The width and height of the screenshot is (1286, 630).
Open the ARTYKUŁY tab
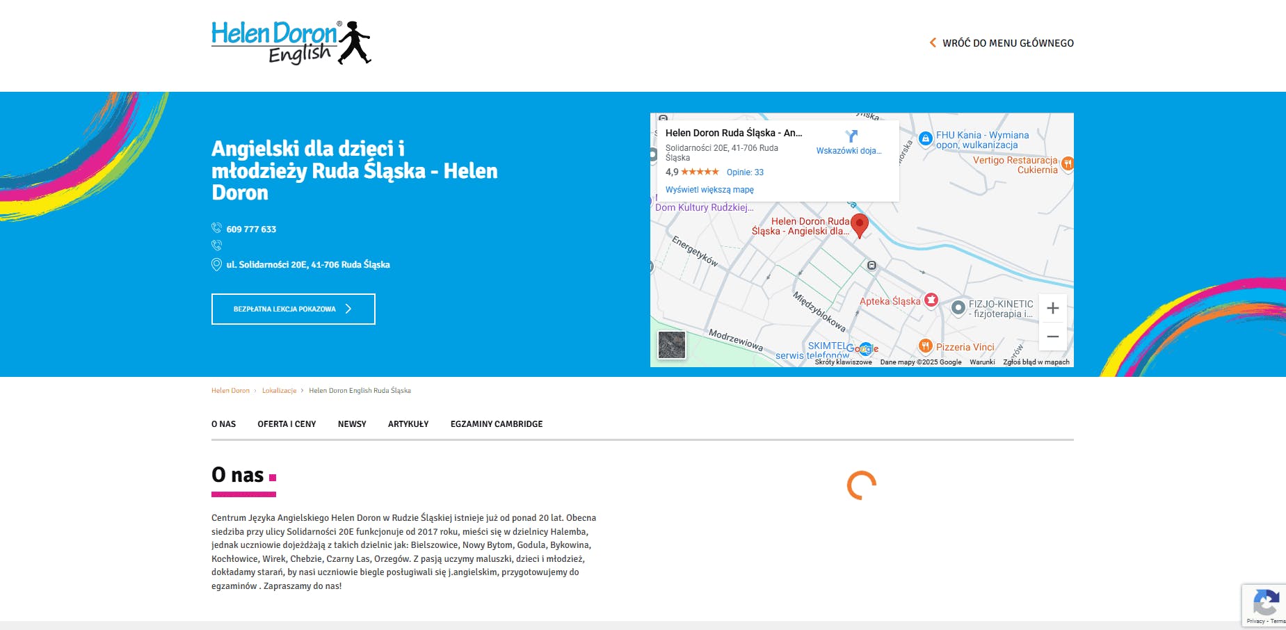click(x=408, y=424)
